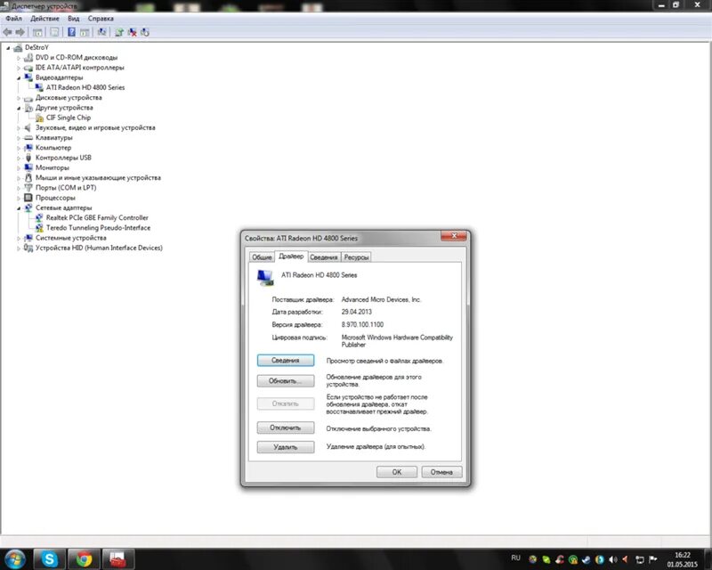Open Google Chrome from the taskbar
This screenshot has height=570, width=712.
(x=84, y=559)
